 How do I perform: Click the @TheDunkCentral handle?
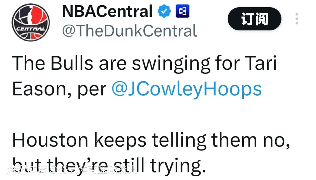[x=130, y=31]
